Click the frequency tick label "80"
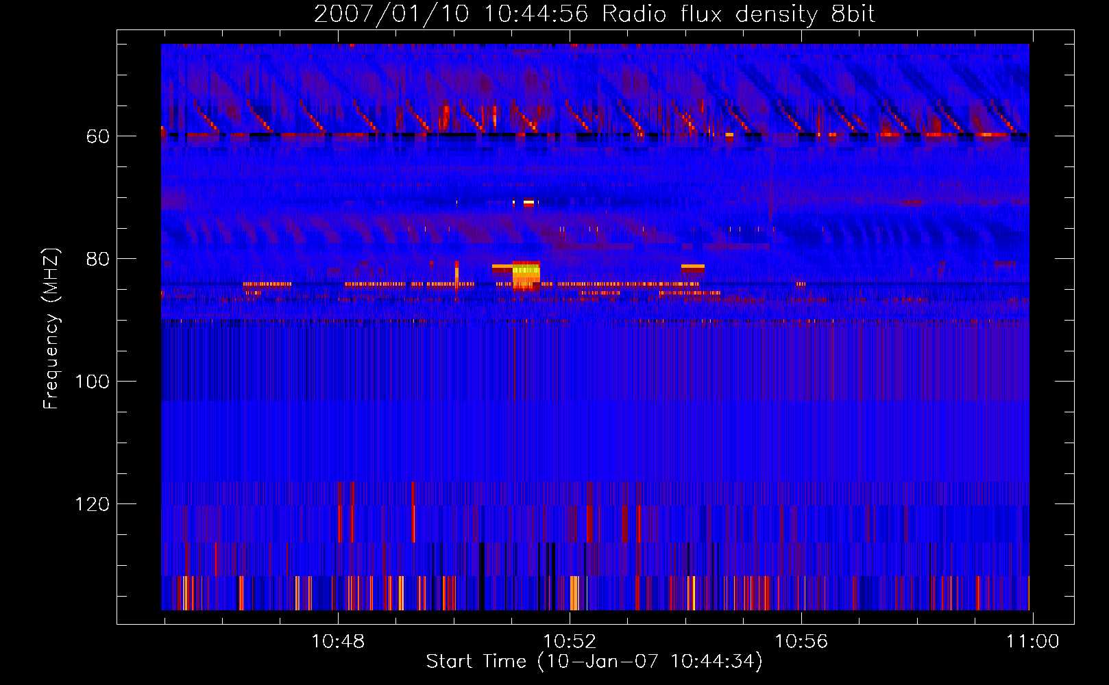This screenshot has height=685, width=1109. [98, 259]
